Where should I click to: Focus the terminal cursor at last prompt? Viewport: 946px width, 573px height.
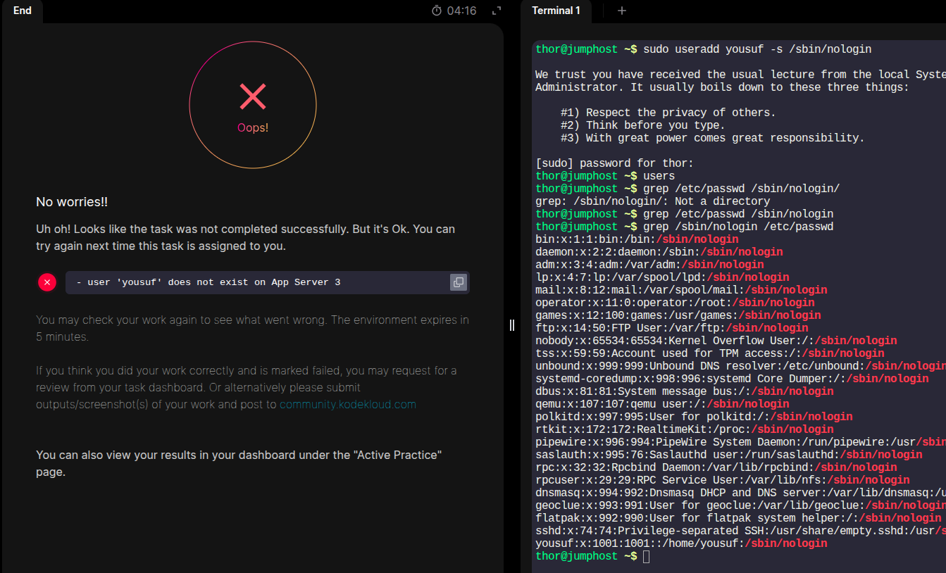click(x=646, y=556)
